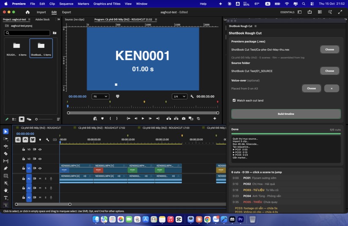Screen dimensions: 348x226
Task: Open Project panel hamburger menu
Action: pos(29,19)
